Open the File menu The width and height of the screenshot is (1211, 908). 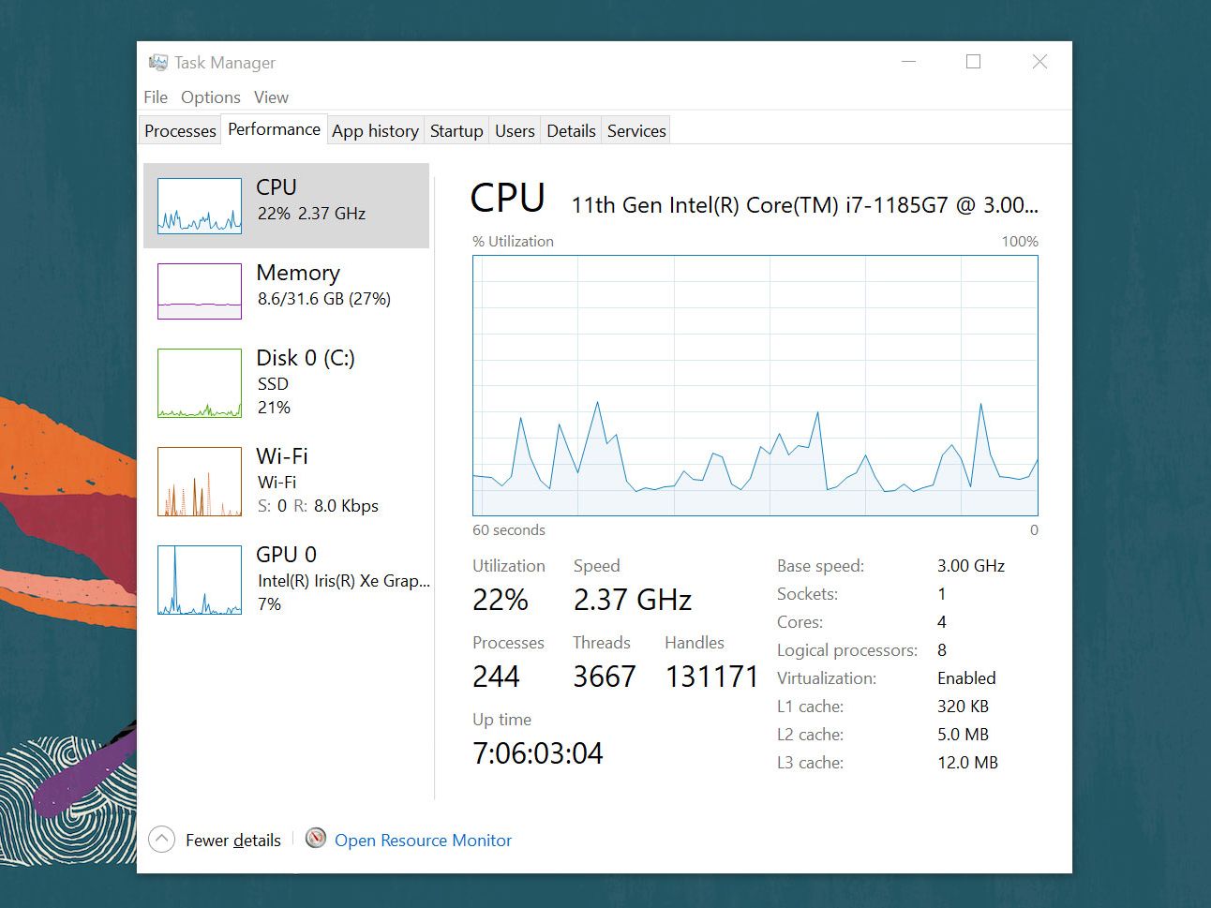156,97
